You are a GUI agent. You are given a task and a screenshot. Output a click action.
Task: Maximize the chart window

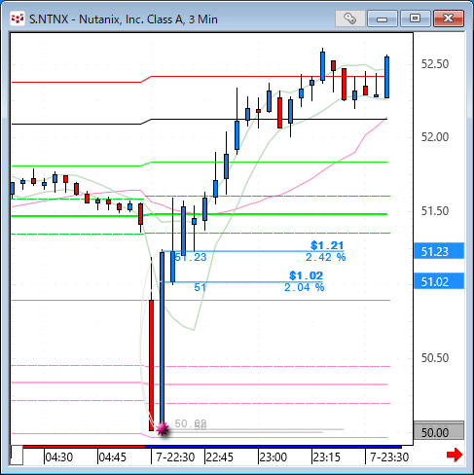(x=415, y=18)
